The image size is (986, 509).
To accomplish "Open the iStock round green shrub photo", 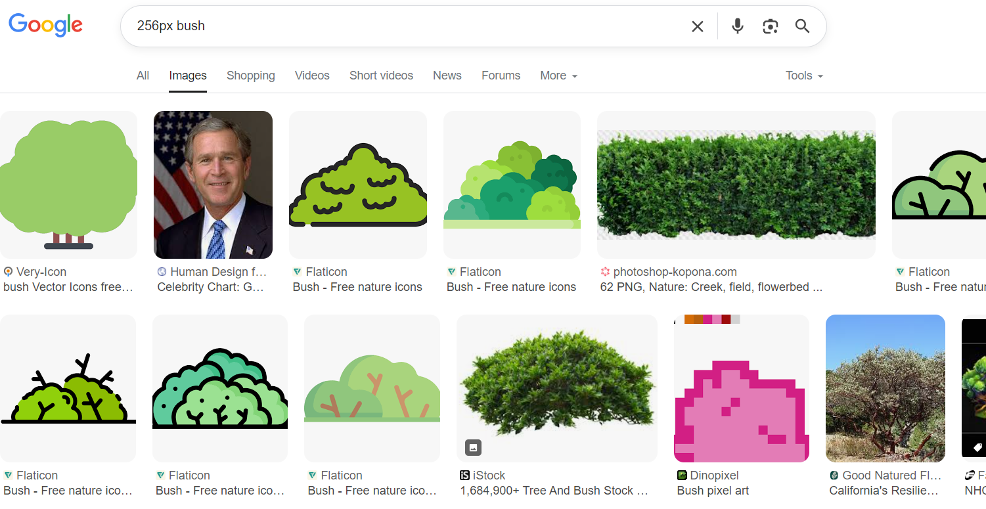I will 557,388.
